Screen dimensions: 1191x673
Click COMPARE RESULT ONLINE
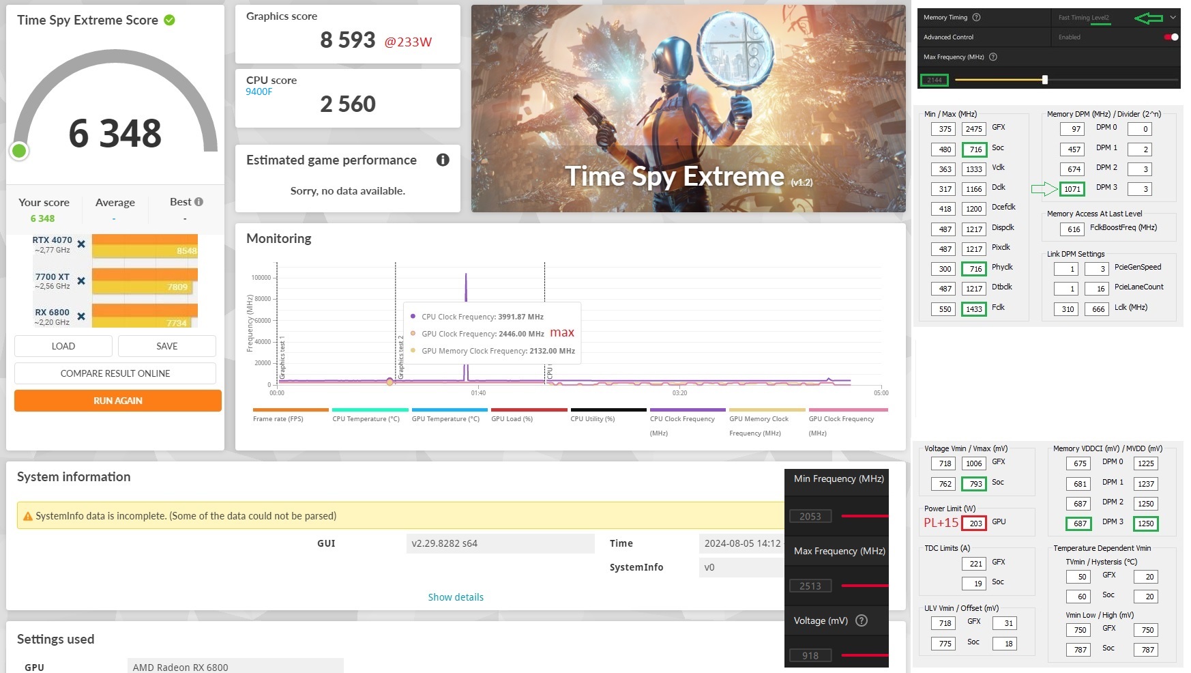click(115, 373)
